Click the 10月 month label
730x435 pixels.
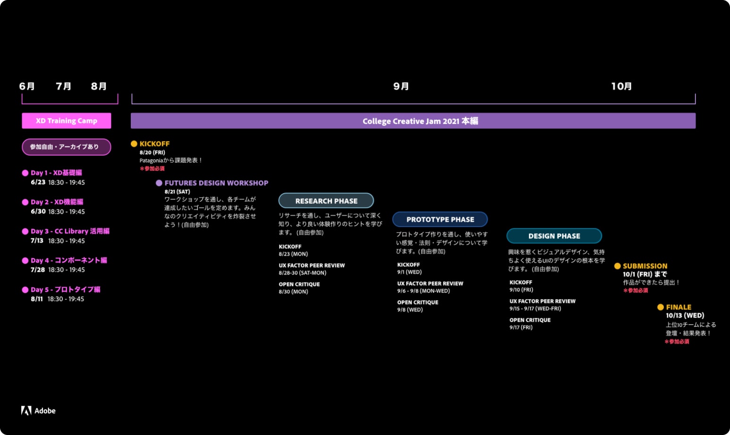(621, 86)
